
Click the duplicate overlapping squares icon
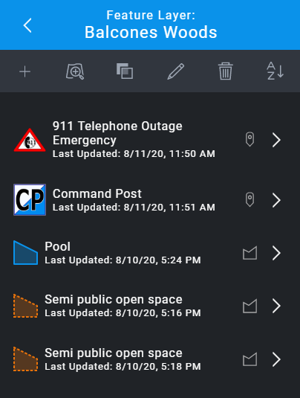click(x=125, y=71)
